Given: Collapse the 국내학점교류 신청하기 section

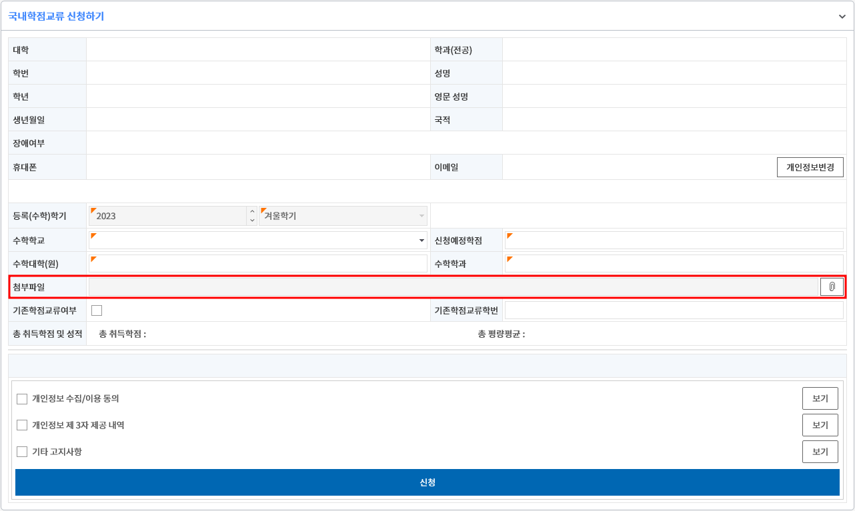Looking at the screenshot, I should pos(842,16).
